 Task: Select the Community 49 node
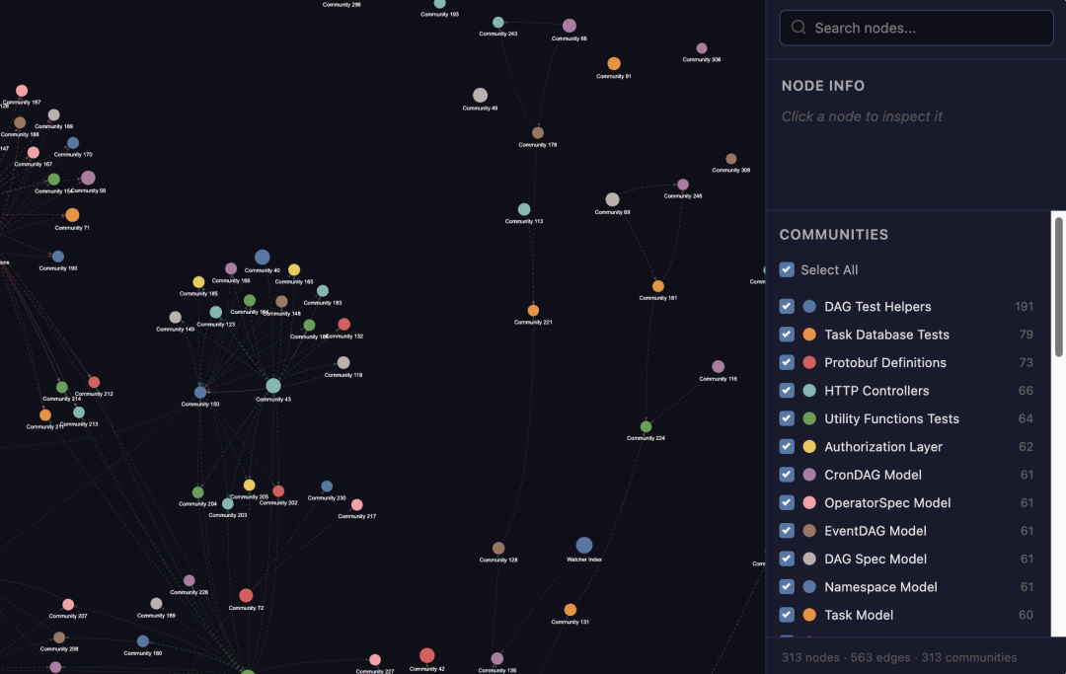pyautogui.click(x=480, y=95)
